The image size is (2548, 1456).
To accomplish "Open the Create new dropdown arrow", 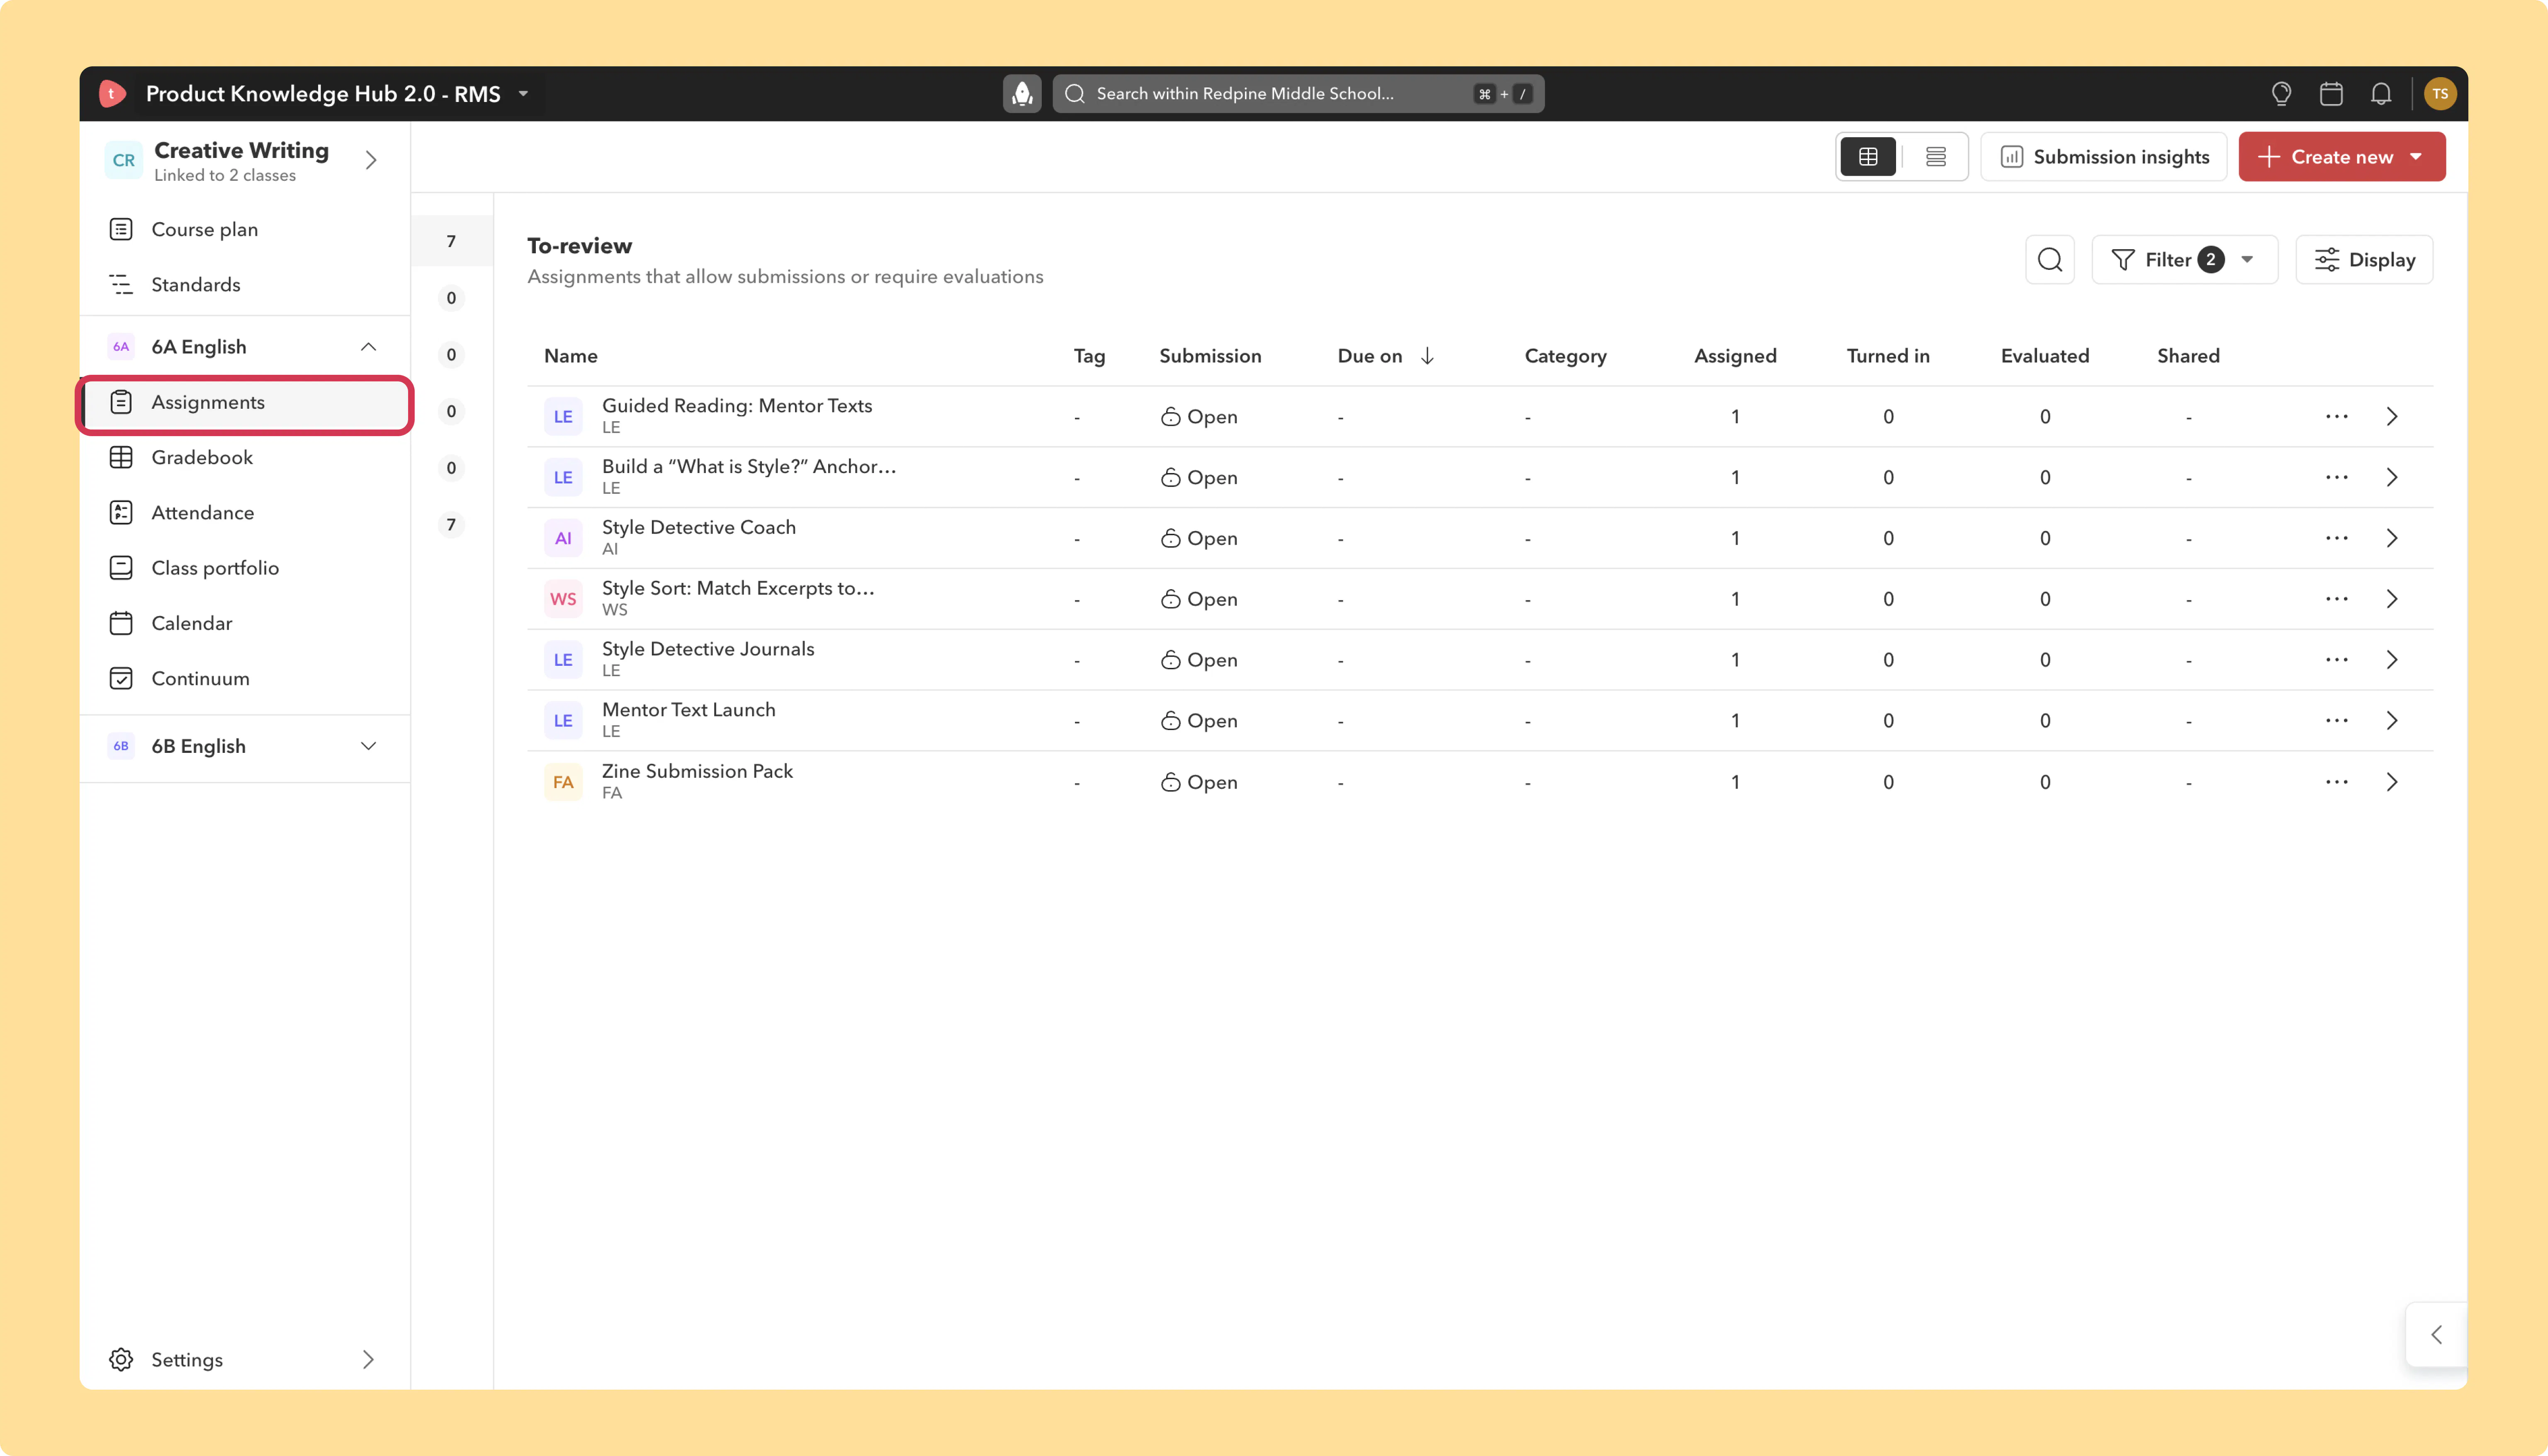I will (2416, 157).
